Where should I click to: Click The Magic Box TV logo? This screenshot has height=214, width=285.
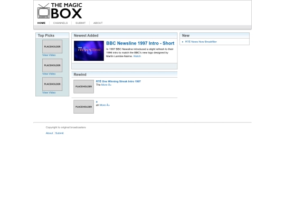pyautogui.click(x=60, y=11)
